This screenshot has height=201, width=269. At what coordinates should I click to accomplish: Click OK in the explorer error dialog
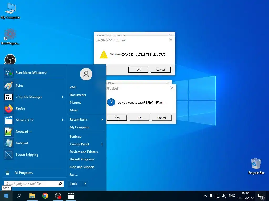tap(138, 70)
